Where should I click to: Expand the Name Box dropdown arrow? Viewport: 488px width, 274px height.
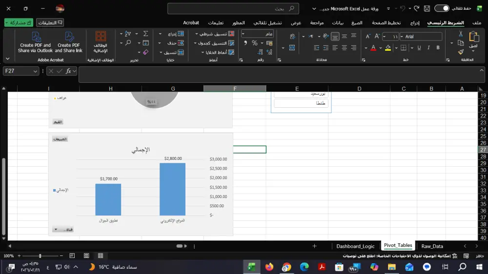tap(35, 71)
